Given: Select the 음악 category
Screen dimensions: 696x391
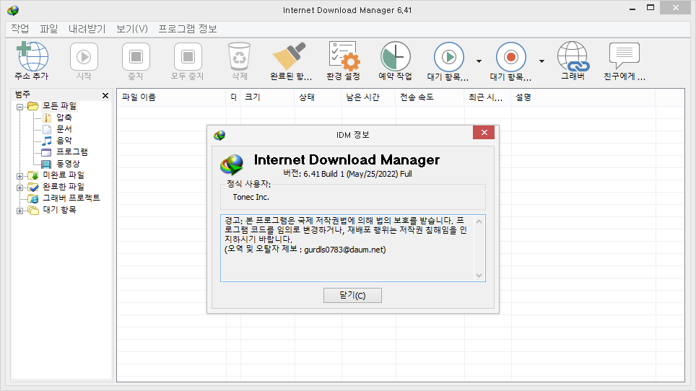Looking at the screenshot, I should [64, 141].
